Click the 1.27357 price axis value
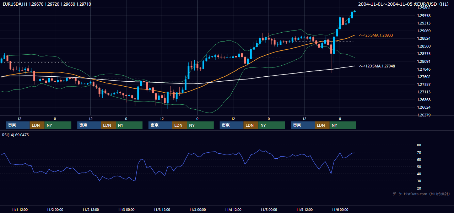 pyautogui.click(x=424, y=84)
